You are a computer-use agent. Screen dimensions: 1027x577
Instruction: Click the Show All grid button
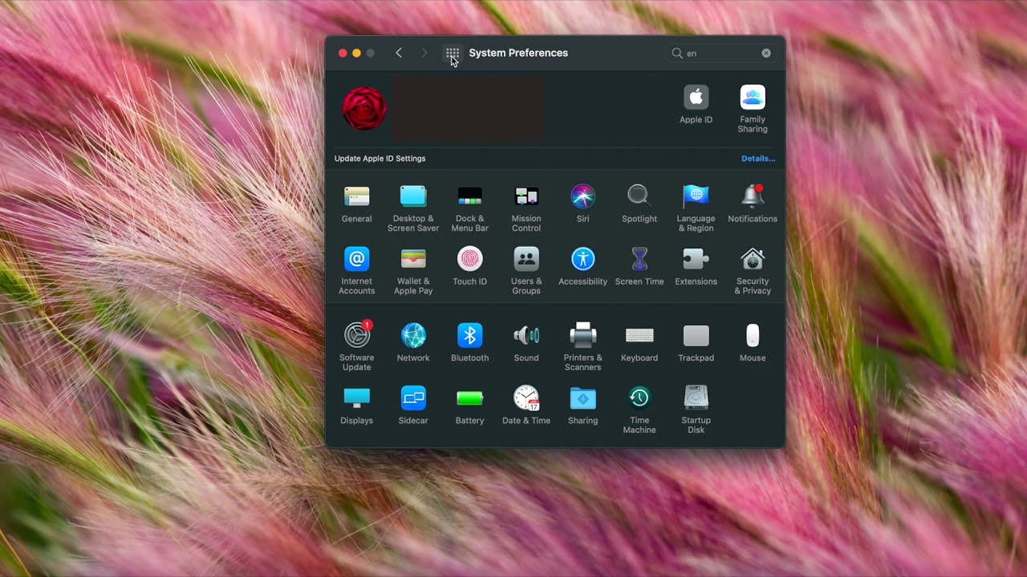point(453,53)
